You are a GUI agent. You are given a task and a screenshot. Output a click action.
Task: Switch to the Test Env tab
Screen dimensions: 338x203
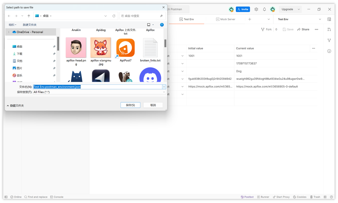(x=187, y=19)
